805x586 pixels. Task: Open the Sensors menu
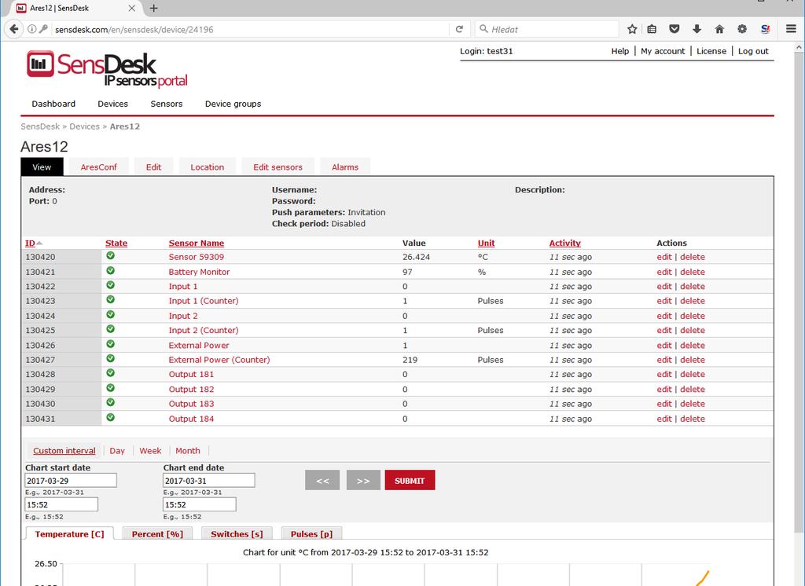[x=167, y=104]
